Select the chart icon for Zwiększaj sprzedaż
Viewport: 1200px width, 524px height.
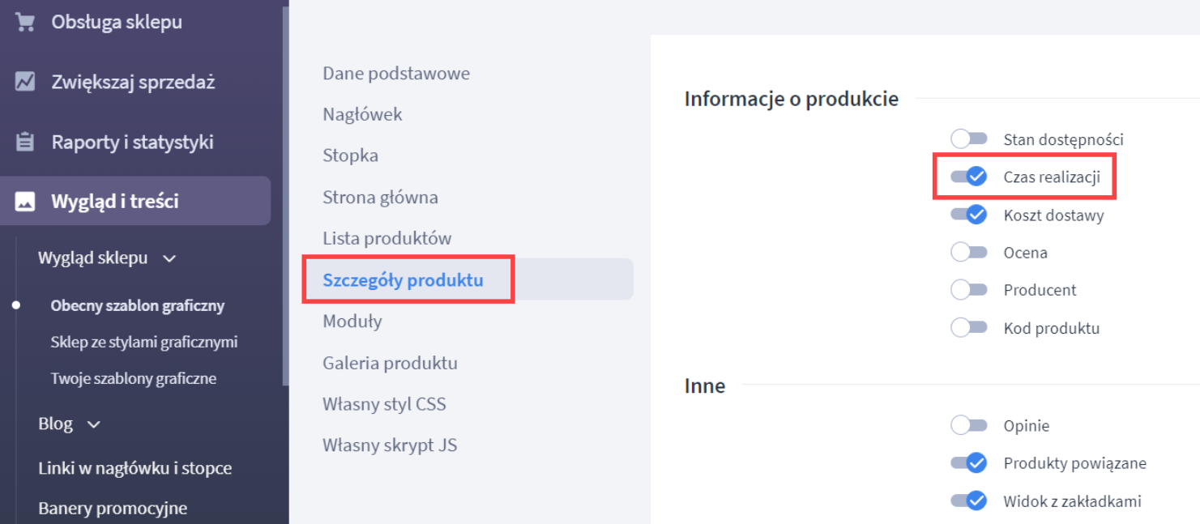[x=23, y=81]
